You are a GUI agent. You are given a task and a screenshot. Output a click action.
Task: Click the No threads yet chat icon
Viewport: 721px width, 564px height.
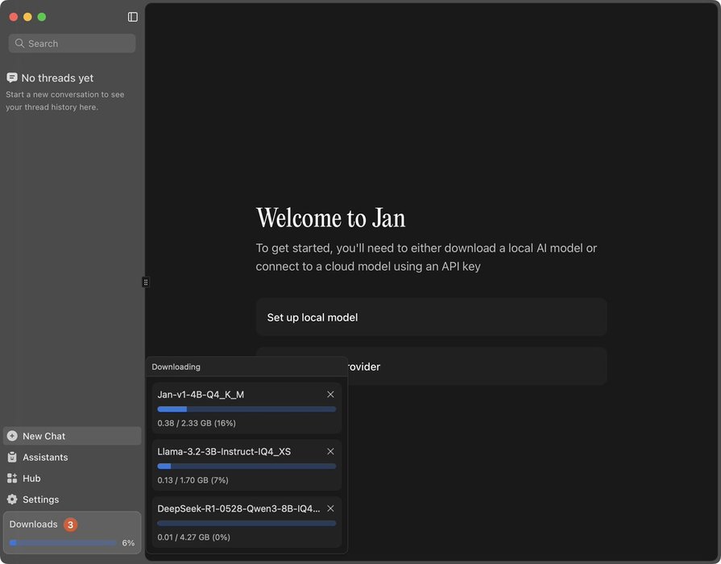tap(12, 77)
